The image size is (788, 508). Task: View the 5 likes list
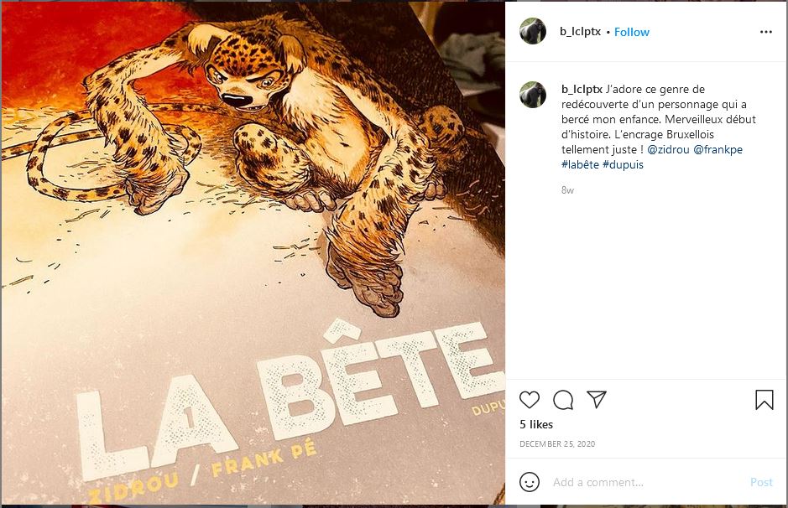point(535,424)
